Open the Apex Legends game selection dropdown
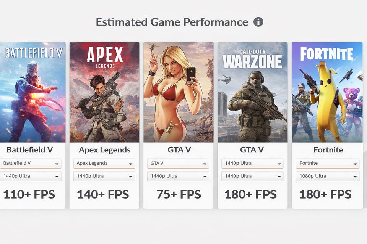The image size is (367, 244). (x=104, y=163)
